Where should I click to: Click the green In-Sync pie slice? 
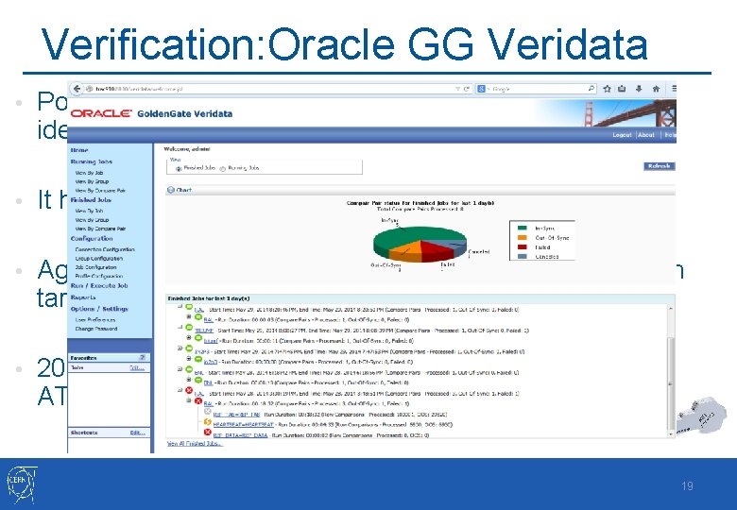414,236
